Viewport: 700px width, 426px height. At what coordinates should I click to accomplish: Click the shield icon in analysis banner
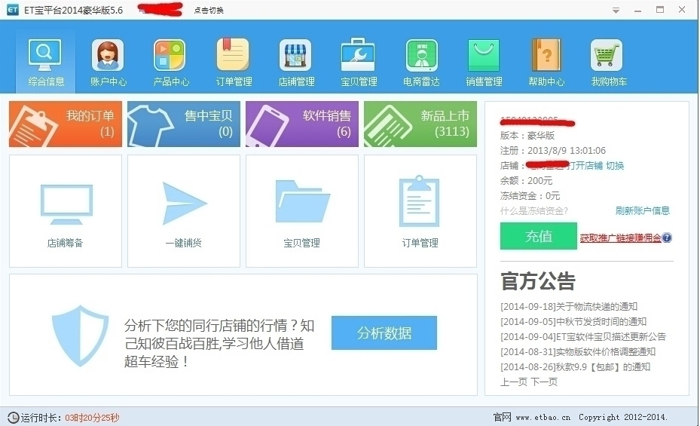coord(80,336)
